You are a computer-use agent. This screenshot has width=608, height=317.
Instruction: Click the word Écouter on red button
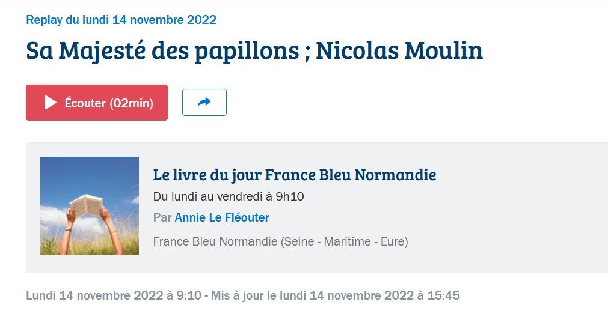[x=85, y=103]
